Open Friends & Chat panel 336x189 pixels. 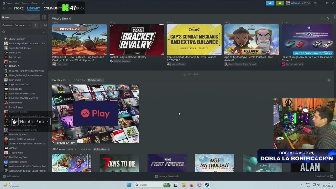pos(324,176)
